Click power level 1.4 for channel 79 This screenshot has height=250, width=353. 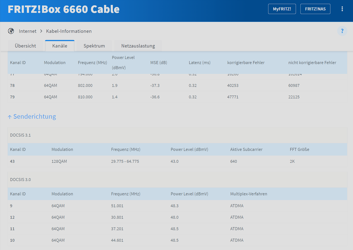click(114, 97)
